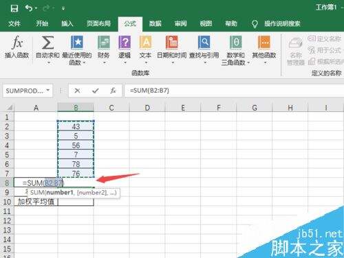This screenshot has width=344, height=258.
Task: Click the fx icon beside formula bar
Action: pyautogui.click(x=113, y=91)
